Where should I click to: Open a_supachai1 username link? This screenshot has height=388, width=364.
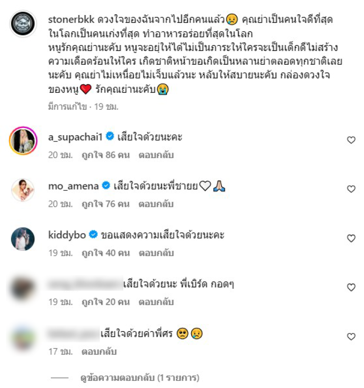(x=75, y=137)
